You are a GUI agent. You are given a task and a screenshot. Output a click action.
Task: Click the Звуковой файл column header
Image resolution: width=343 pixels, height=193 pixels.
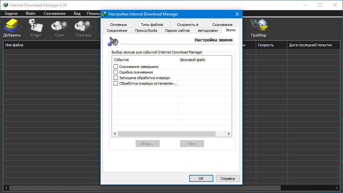[x=205, y=59]
